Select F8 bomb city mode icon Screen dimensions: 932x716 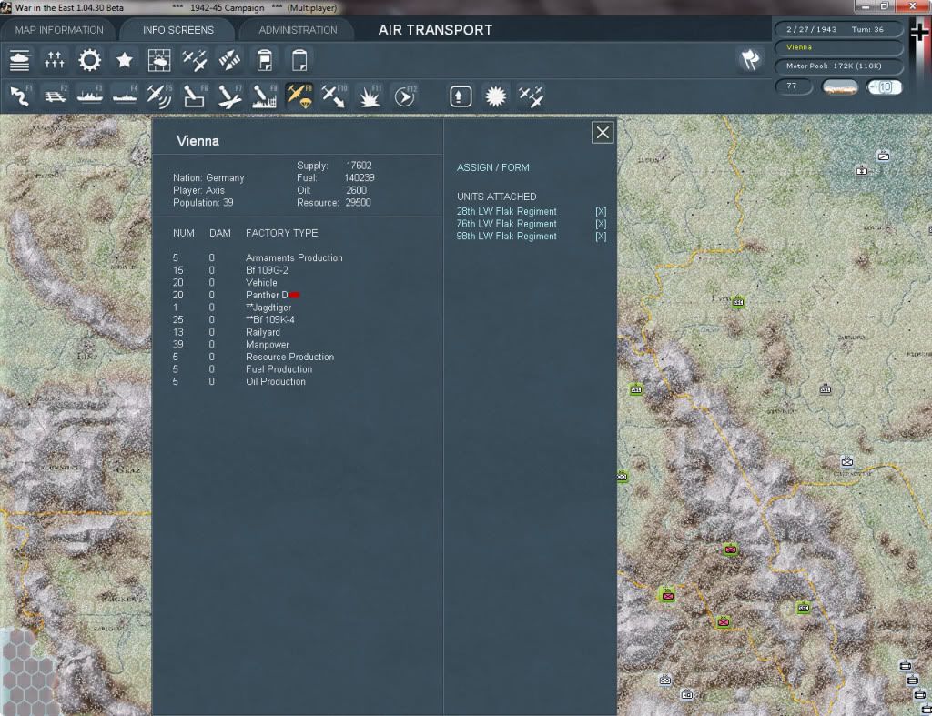point(265,96)
